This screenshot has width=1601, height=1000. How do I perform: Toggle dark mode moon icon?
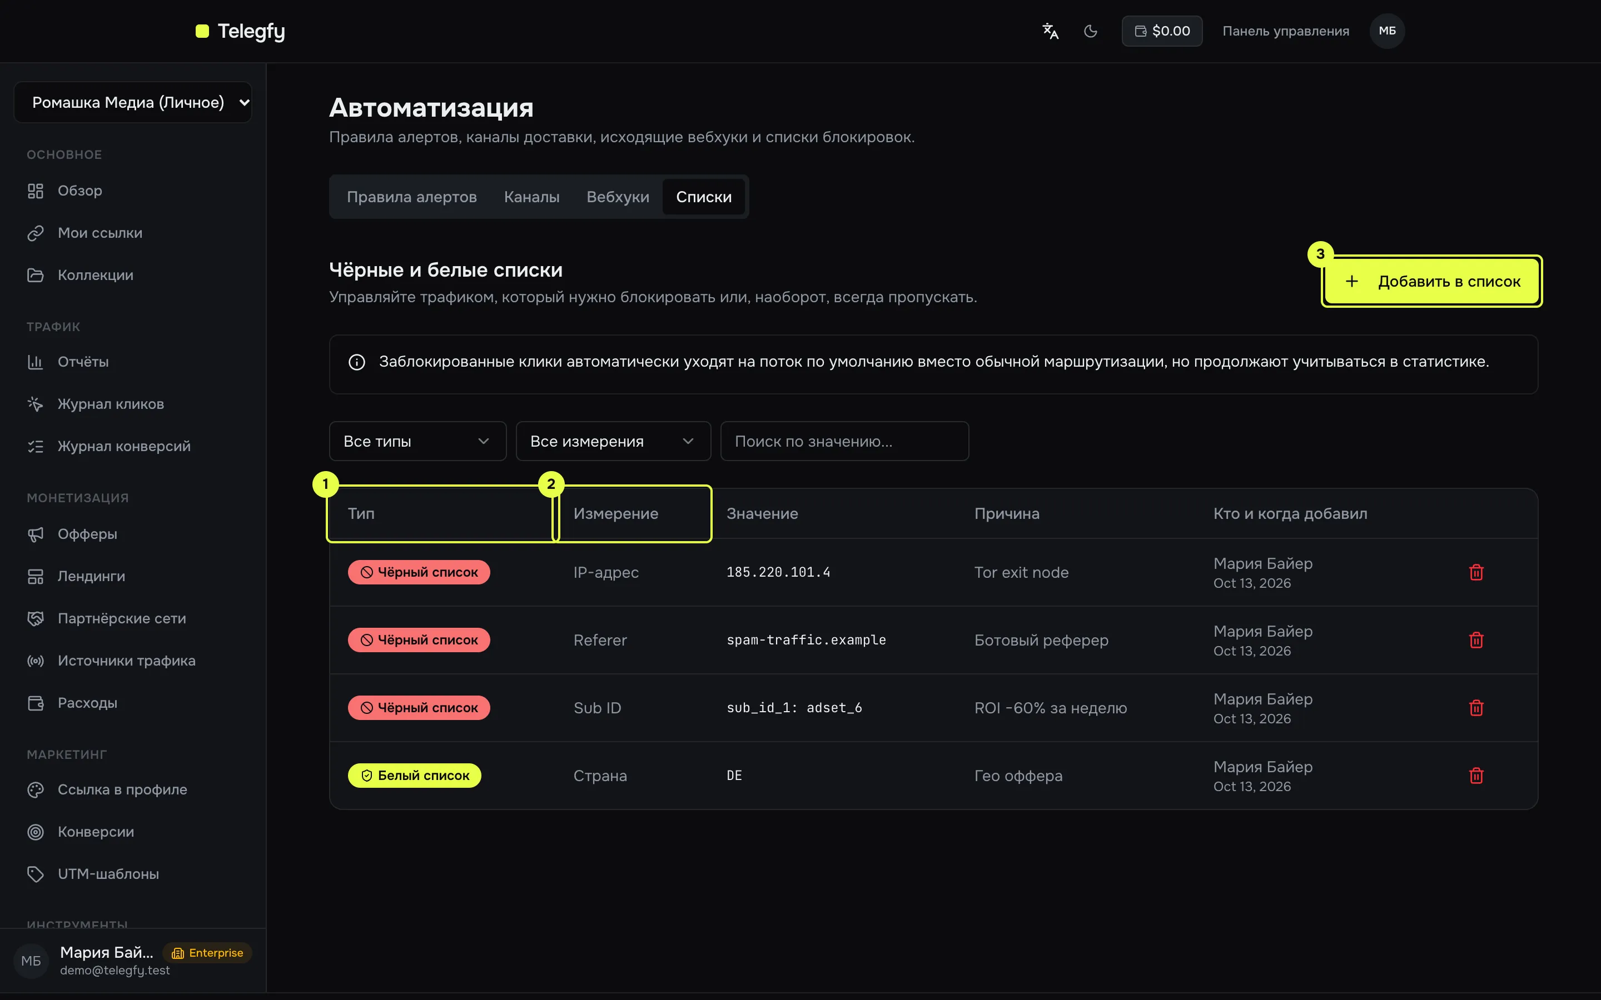pyautogui.click(x=1090, y=31)
